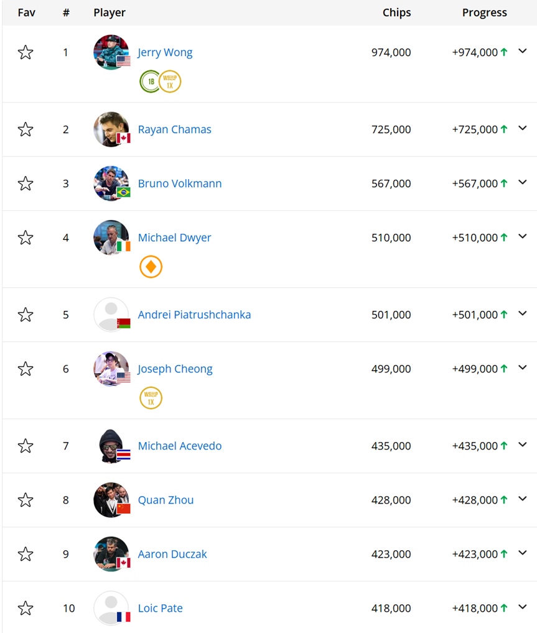Favorite Jerry Wong with the star
This screenshot has width=537, height=633.
tap(26, 52)
